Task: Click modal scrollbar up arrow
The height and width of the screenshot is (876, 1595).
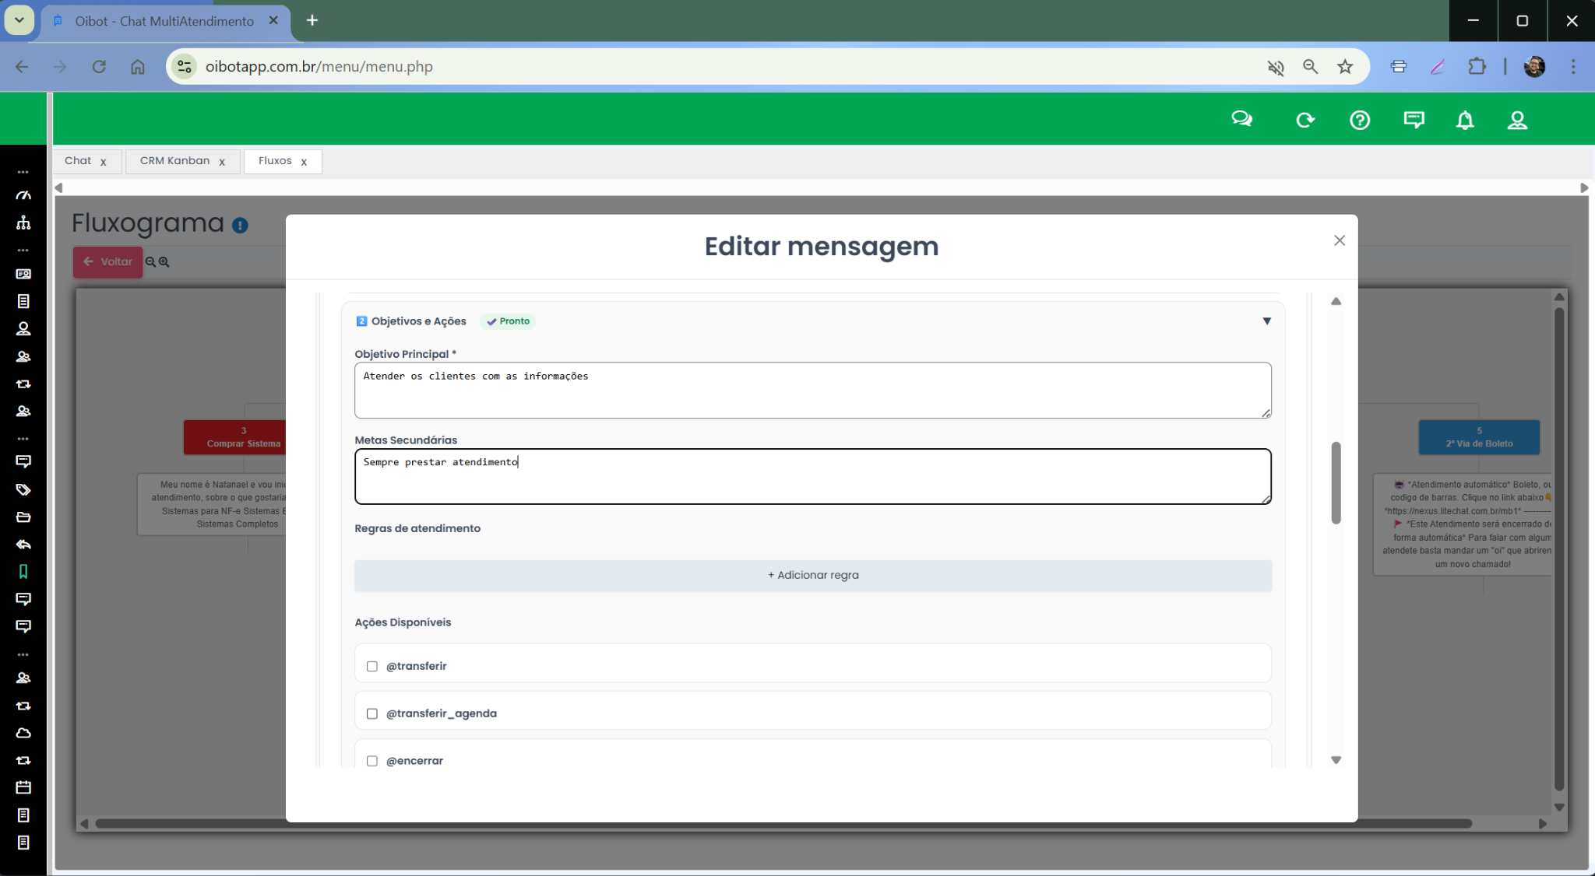Action: [1336, 301]
